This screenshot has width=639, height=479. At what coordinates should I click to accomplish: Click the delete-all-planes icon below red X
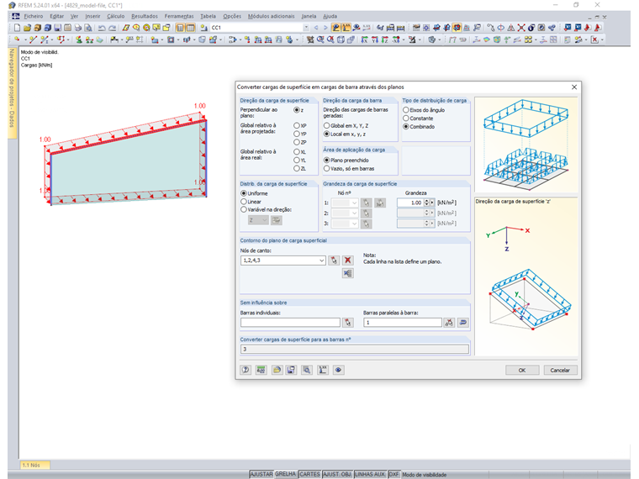pos(347,273)
